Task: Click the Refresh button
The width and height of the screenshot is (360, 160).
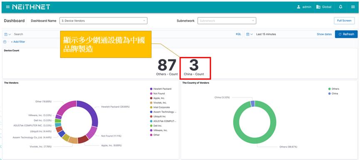Action: click(346, 34)
